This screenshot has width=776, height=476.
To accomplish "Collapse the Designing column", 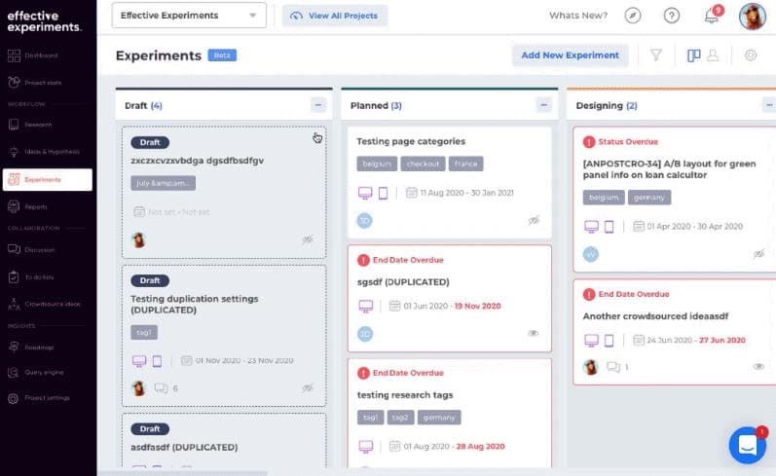I will [x=768, y=105].
